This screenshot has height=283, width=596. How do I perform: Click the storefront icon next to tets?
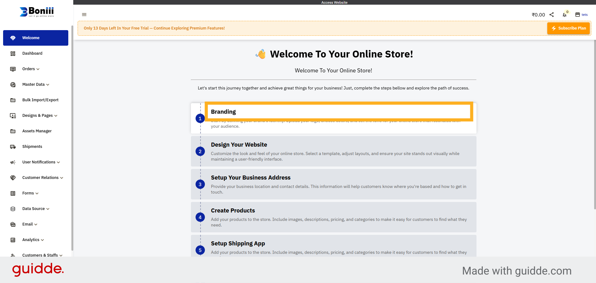tap(577, 14)
